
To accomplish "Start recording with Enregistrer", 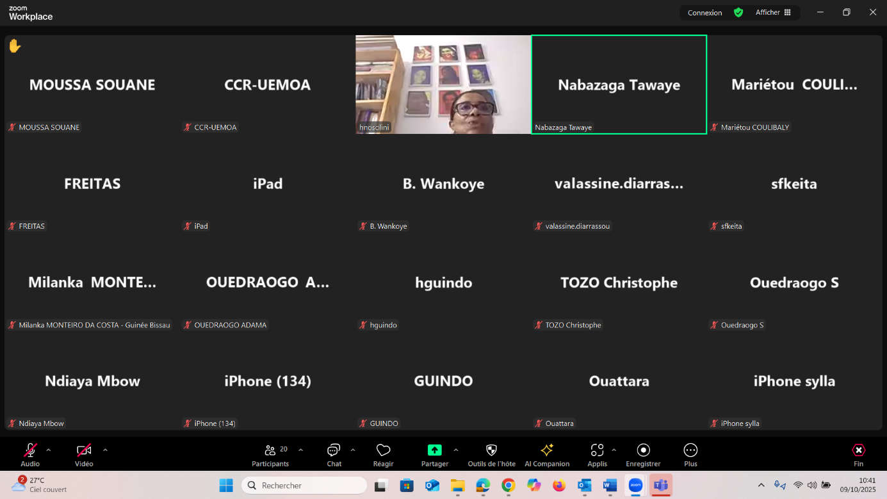I will click(643, 455).
